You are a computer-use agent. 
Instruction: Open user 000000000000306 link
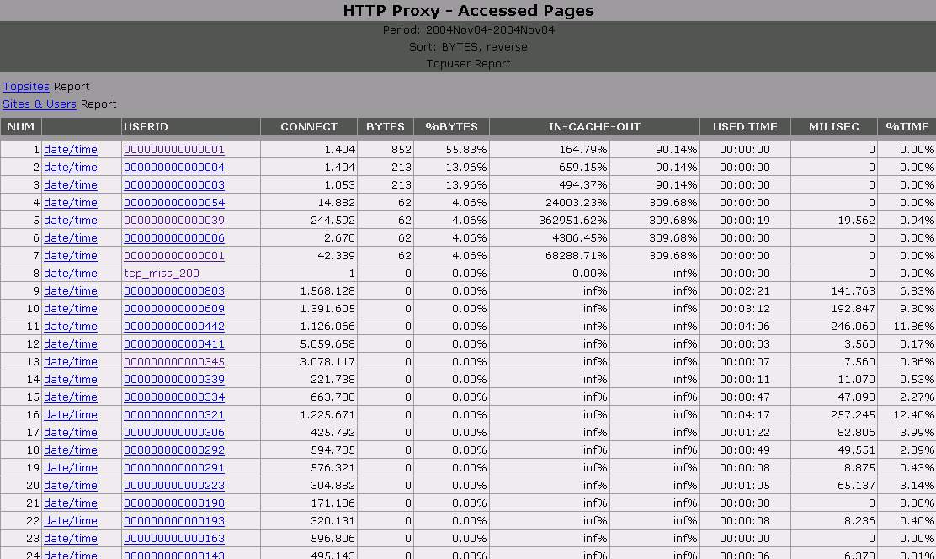(x=174, y=433)
